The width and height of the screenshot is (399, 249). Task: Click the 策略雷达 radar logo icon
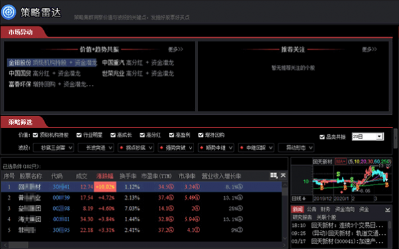pyautogui.click(x=9, y=12)
